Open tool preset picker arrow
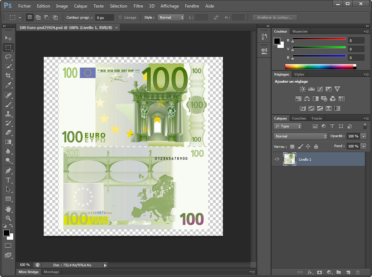 (20, 18)
